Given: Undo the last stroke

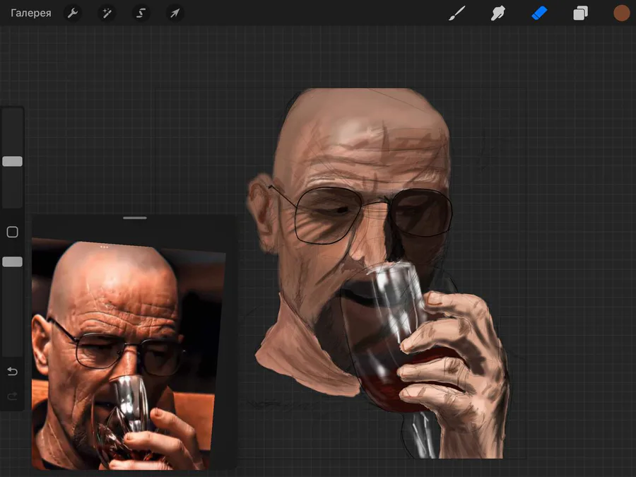Looking at the screenshot, I should (x=13, y=371).
